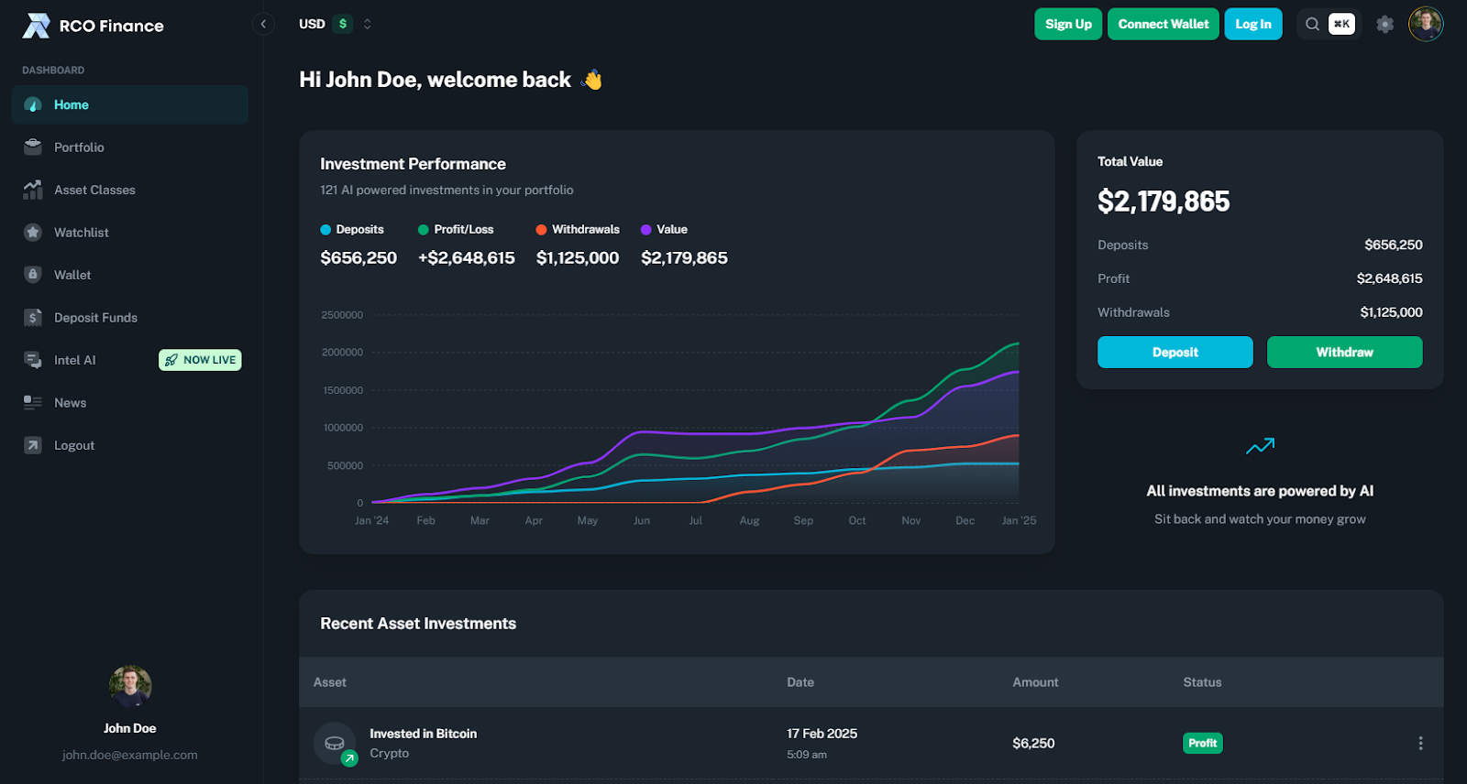Image resolution: width=1467 pixels, height=784 pixels.
Task: Click the Sign Up button
Action: click(1068, 24)
